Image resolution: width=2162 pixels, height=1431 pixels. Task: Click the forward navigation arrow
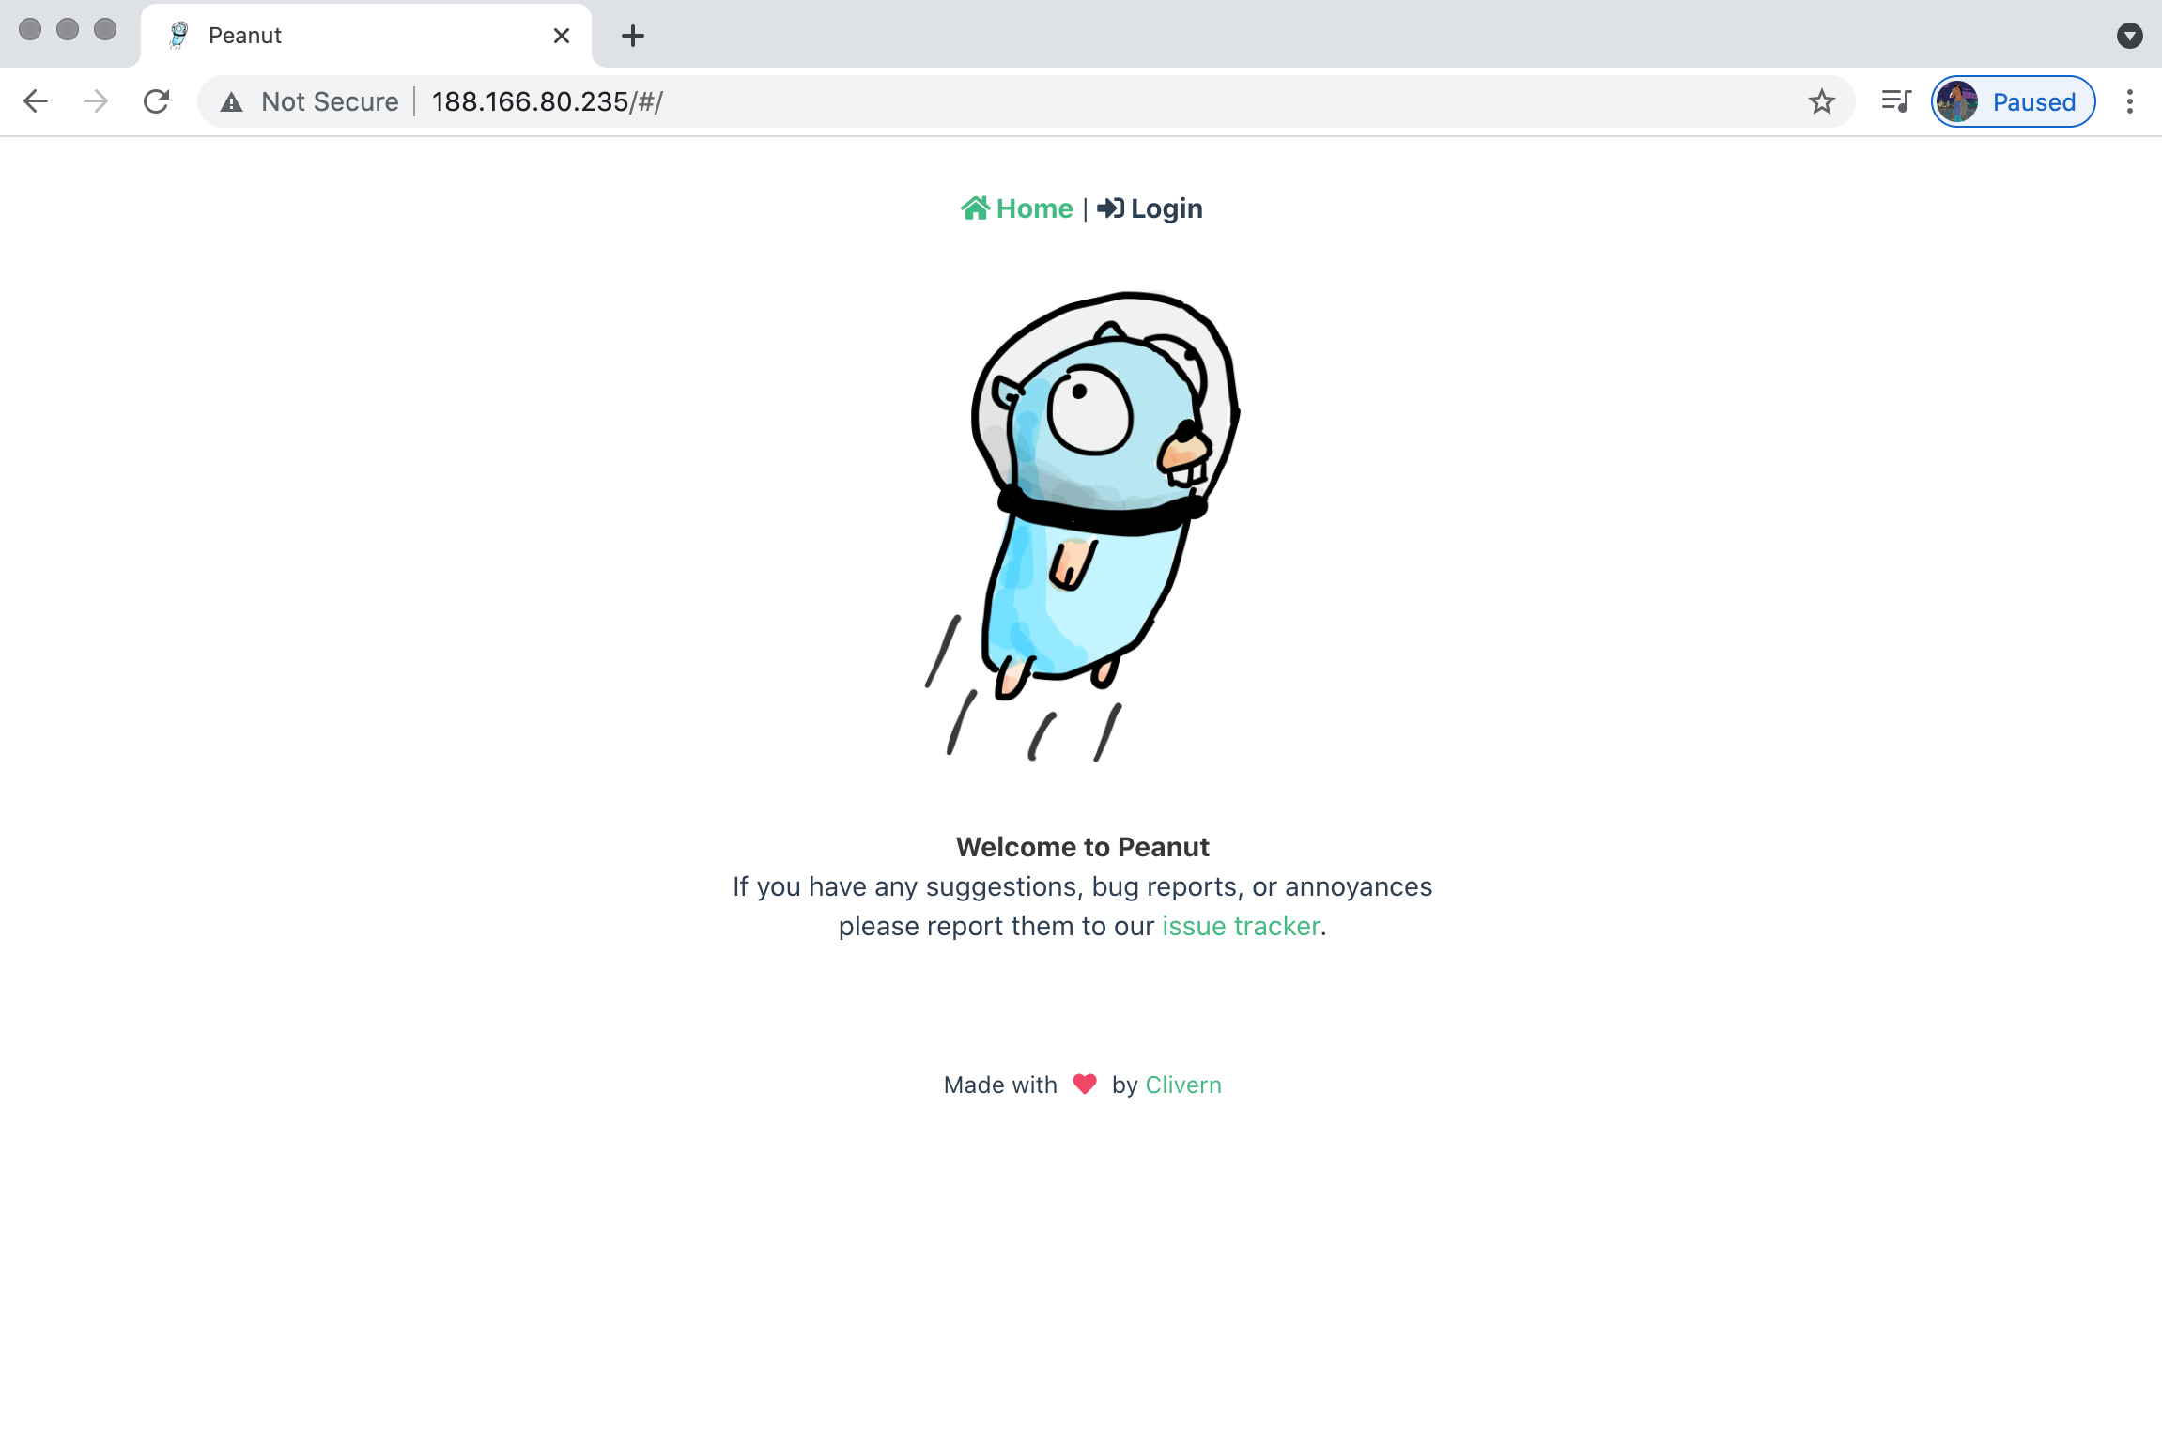[x=96, y=101]
